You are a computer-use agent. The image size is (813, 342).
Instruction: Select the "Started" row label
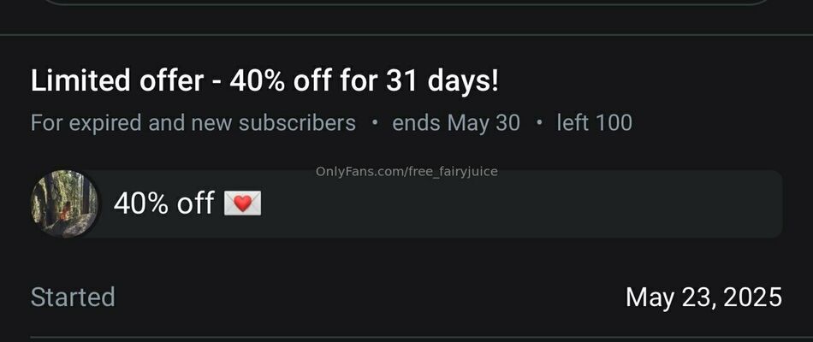click(x=73, y=297)
